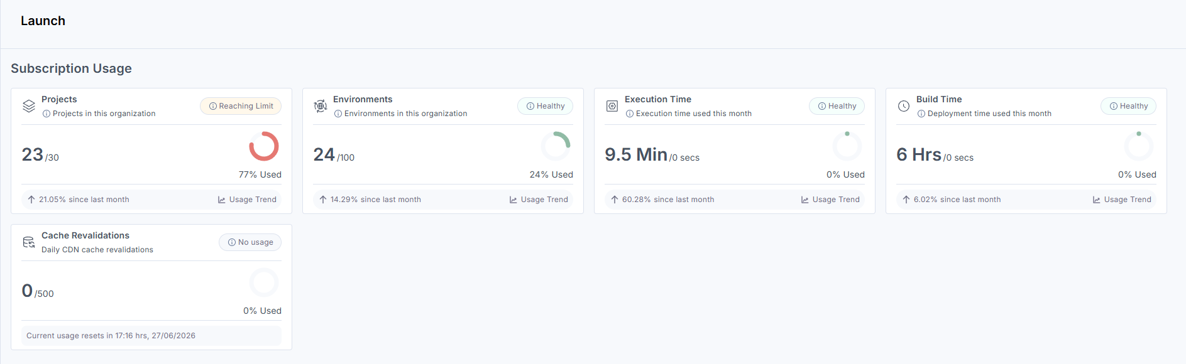Click the Build Time usage ring
The height and width of the screenshot is (364, 1186).
1139,146
